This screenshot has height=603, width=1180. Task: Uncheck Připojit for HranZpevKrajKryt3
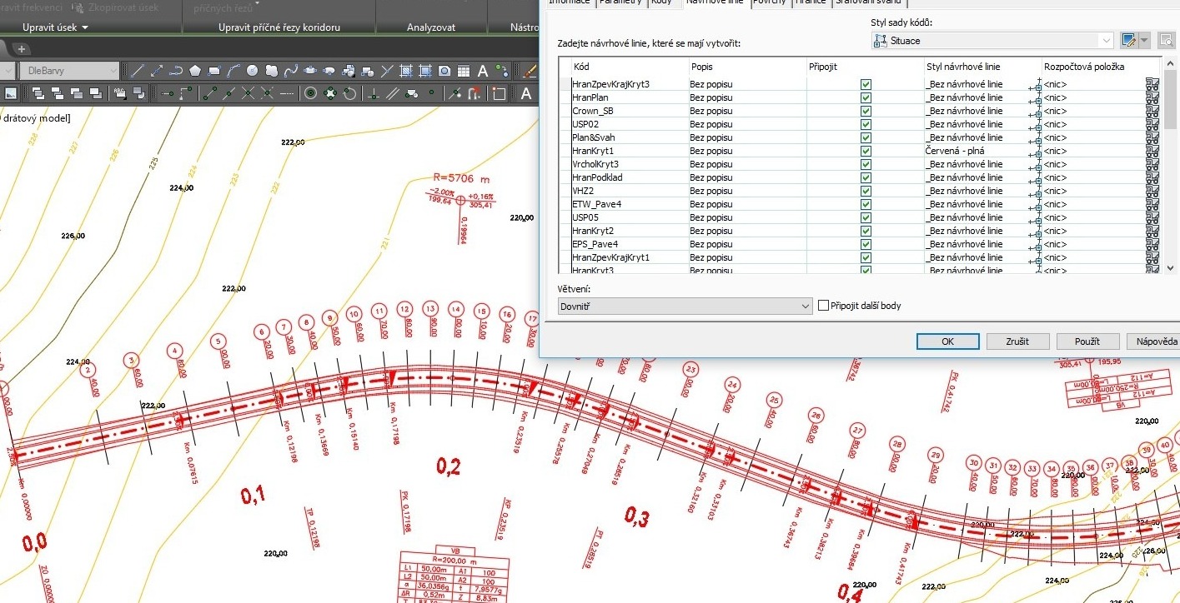[866, 84]
